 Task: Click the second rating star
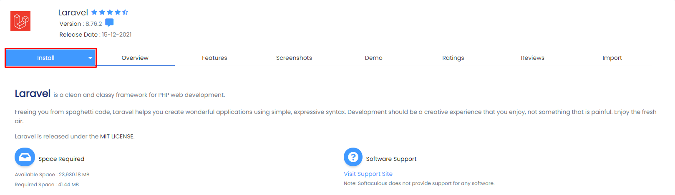(x=102, y=12)
